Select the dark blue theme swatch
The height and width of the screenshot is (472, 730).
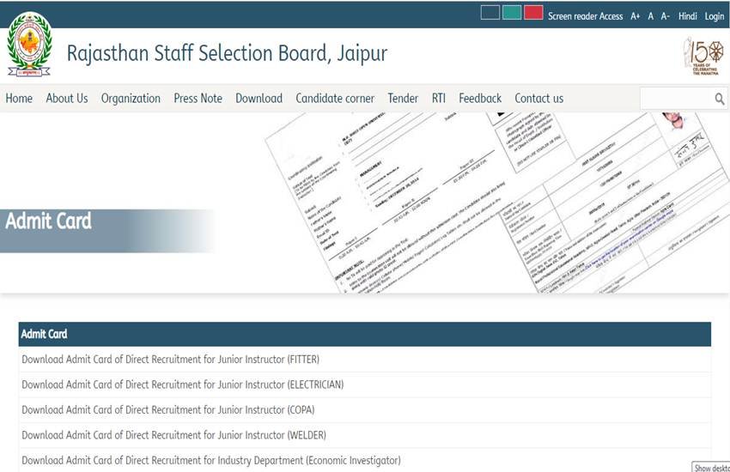(490, 13)
